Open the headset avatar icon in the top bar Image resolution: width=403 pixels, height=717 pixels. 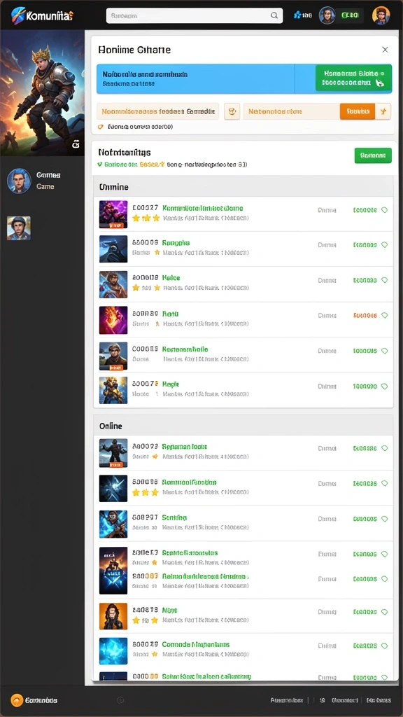327,15
